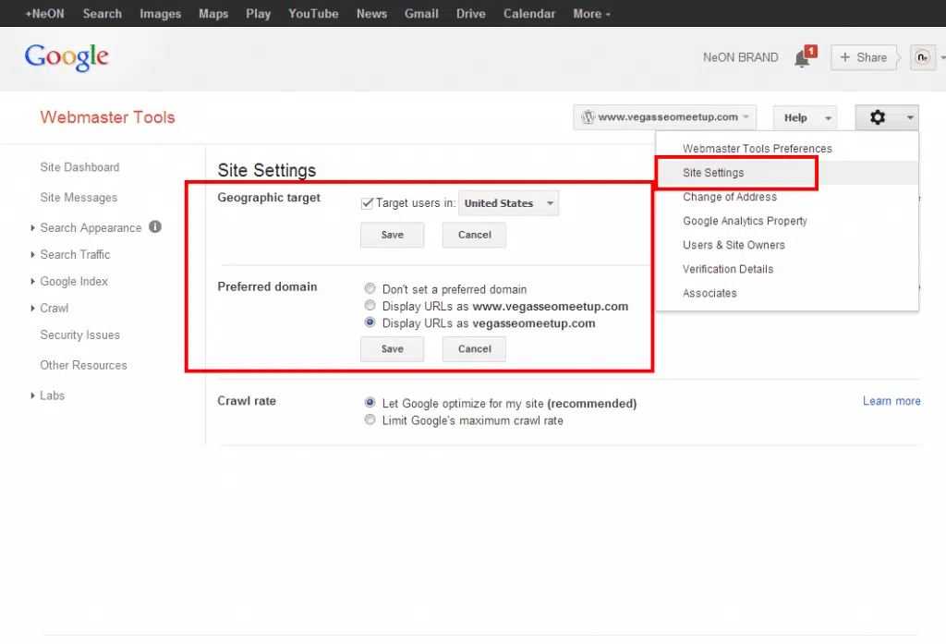946x644 pixels.
Task: Open the More menu in top bar
Action: [591, 13]
